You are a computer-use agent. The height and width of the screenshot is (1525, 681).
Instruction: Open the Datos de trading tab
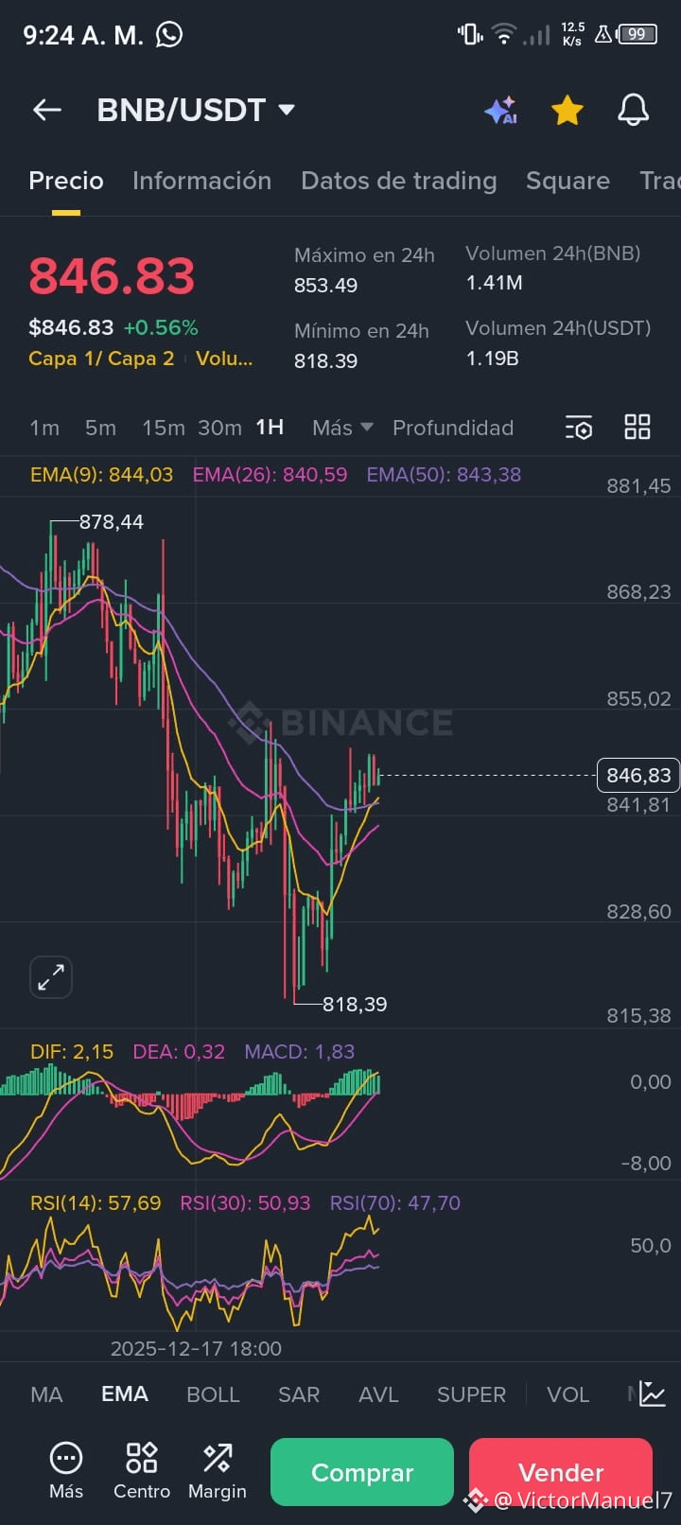coord(398,181)
